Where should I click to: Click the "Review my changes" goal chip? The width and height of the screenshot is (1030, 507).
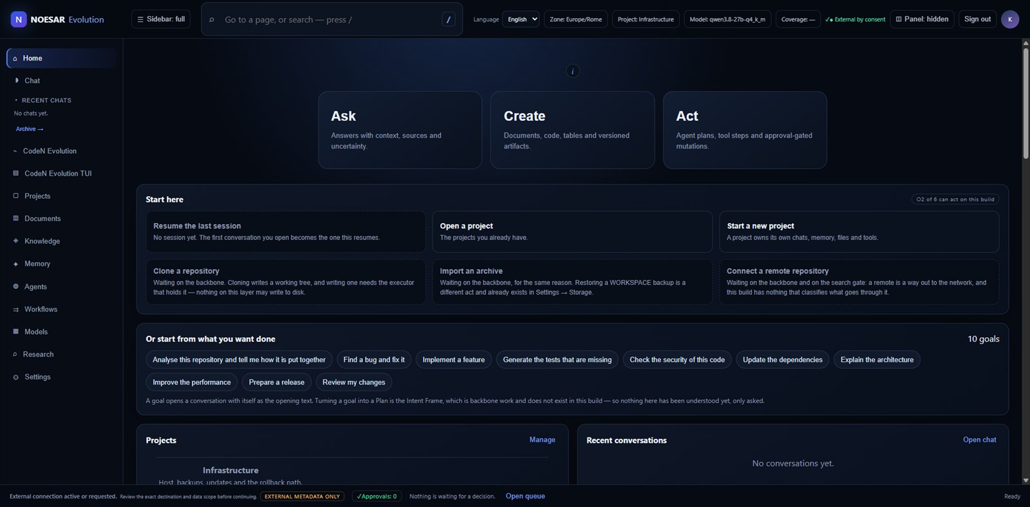[354, 382]
